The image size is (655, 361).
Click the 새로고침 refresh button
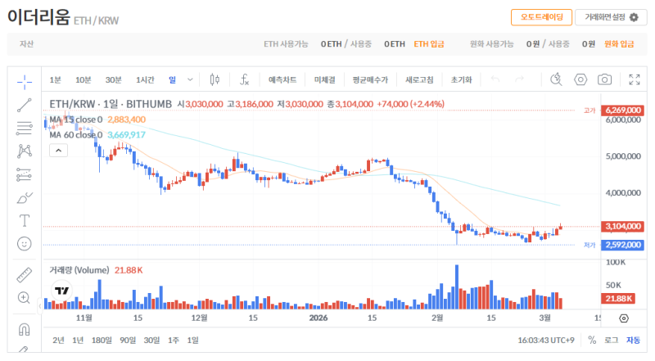(419, 79)
